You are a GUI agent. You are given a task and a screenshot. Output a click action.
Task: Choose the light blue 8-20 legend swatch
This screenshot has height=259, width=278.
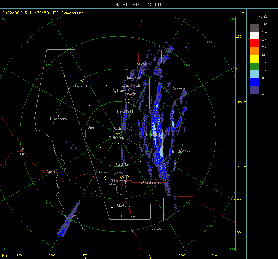[x=255, y=74]
